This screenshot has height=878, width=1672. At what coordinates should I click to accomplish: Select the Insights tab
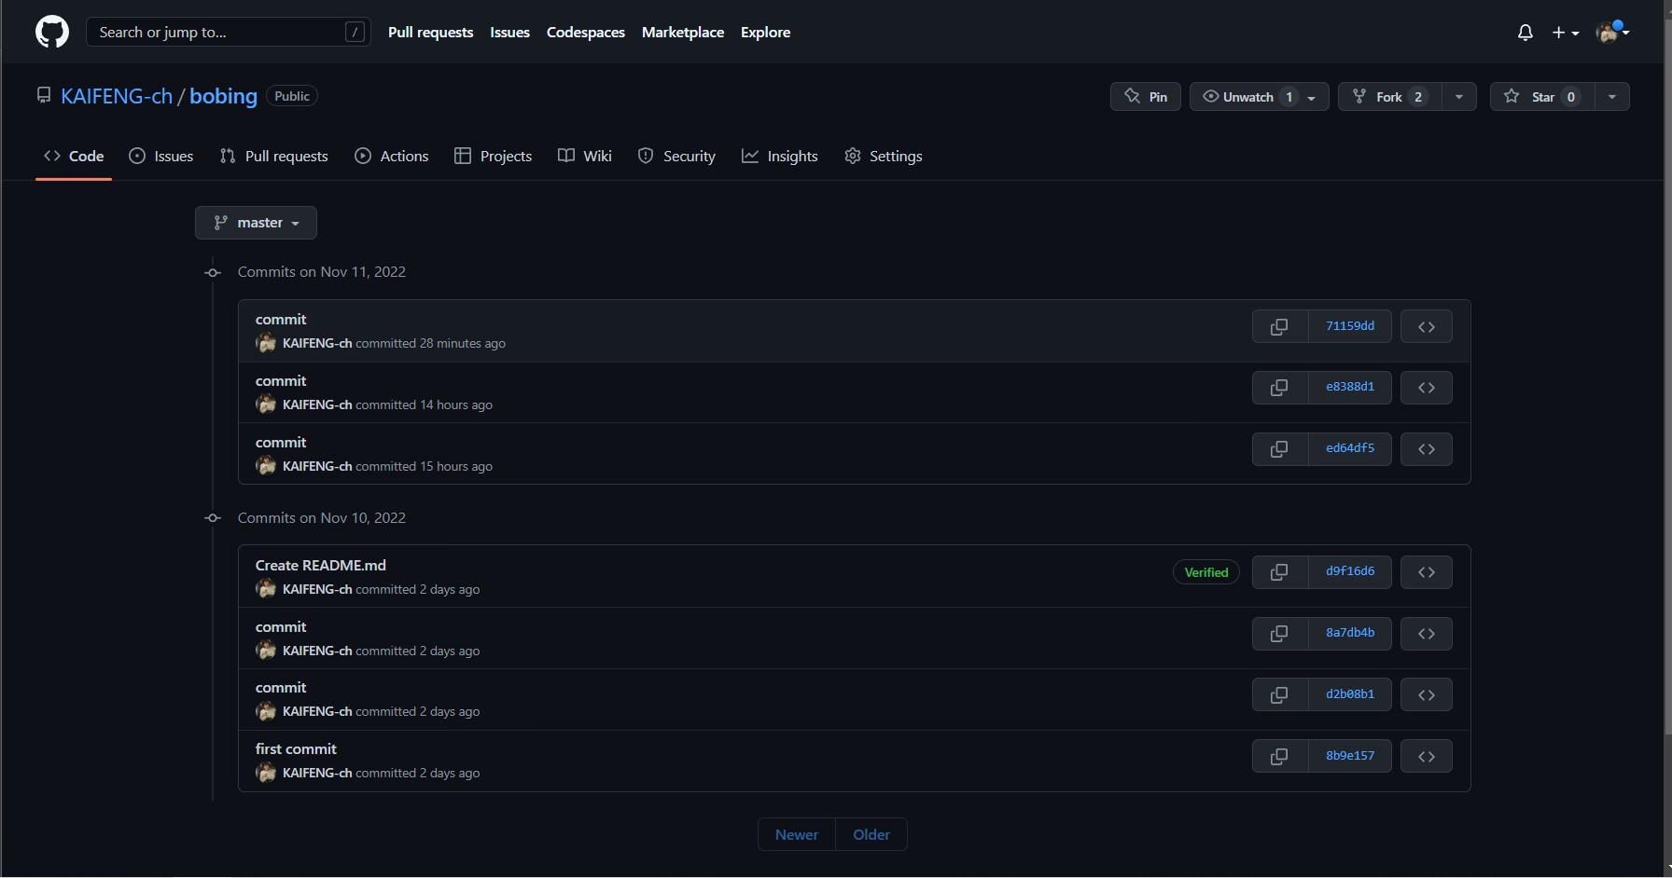[x=780, y=156]
